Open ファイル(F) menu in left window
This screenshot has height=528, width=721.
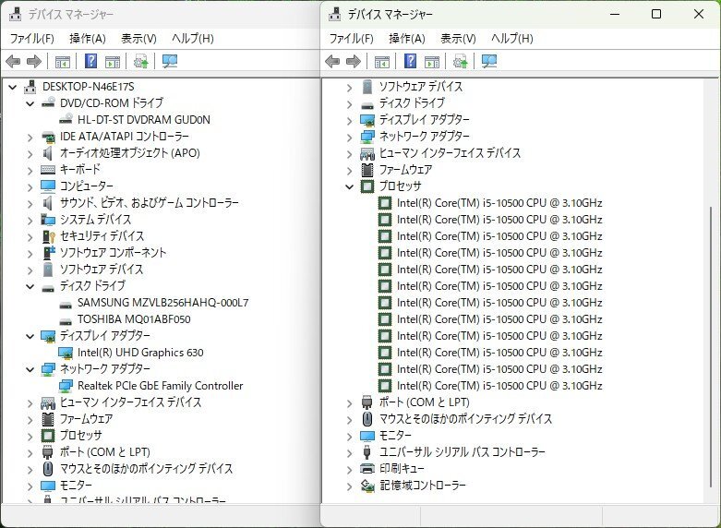coord(31,38)
